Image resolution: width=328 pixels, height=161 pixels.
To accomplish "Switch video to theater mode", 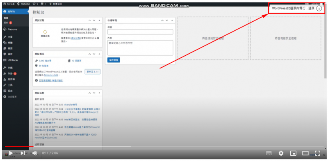I will point(305,153).
